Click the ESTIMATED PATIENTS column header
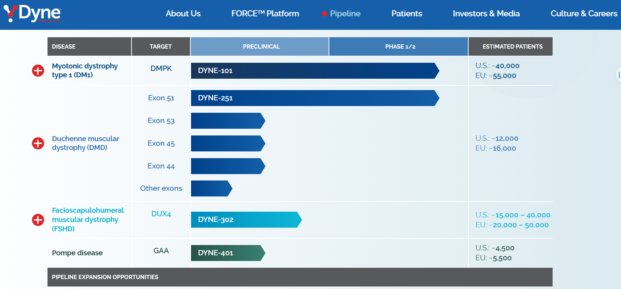The height and width of the screenshot is (289, 621). [x=510, y=46]
